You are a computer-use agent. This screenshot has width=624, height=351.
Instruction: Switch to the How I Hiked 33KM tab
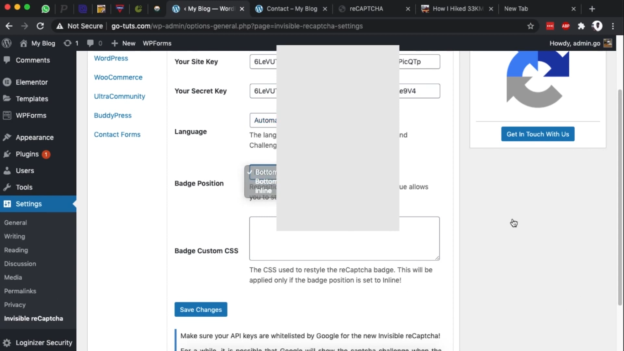[458, 9]
